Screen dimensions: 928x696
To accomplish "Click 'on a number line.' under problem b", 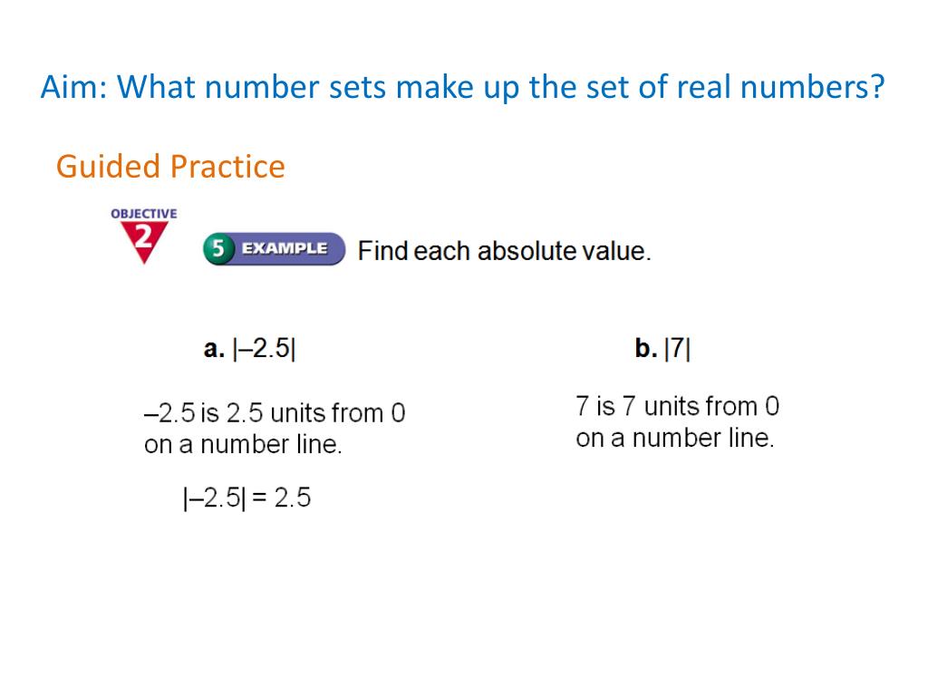I will point(675,438).
